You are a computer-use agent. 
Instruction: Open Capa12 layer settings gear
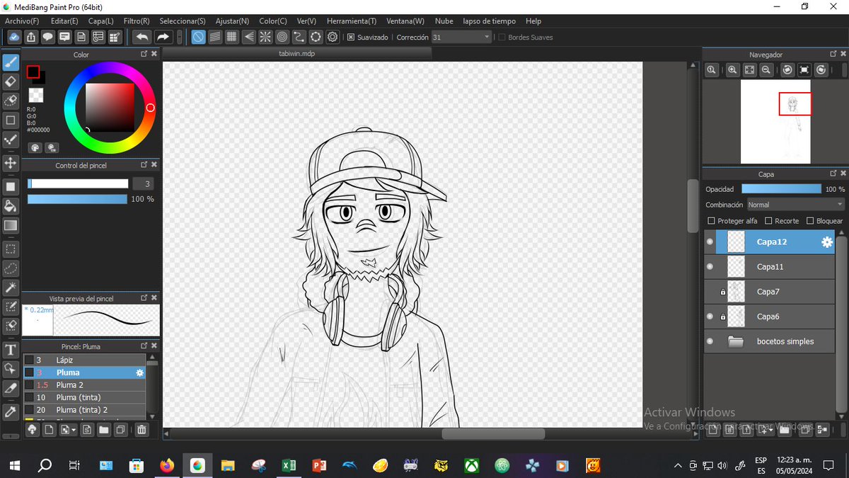(826, 242)
